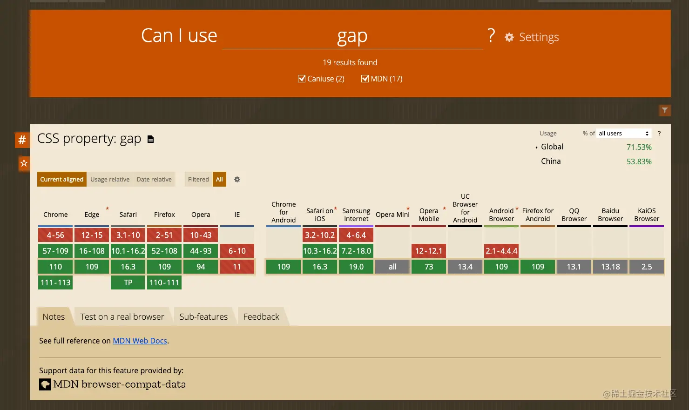Switch to Date relative view
This screenshot has width=689, height=410.
pyautogui.click(x=154, y=179)
